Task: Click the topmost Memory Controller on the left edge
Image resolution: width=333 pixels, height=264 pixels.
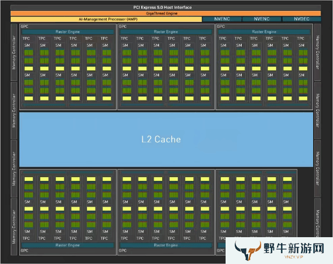Action: point(14,53)
